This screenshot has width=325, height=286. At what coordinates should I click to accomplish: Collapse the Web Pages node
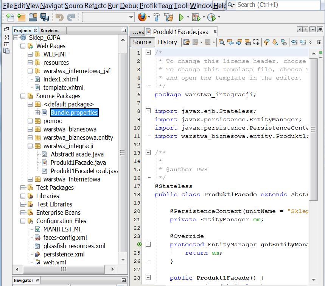pos(23,46)
